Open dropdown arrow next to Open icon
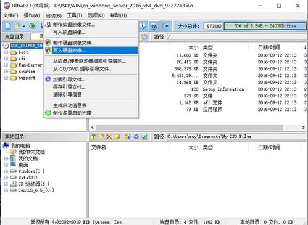 pos(24,27)
